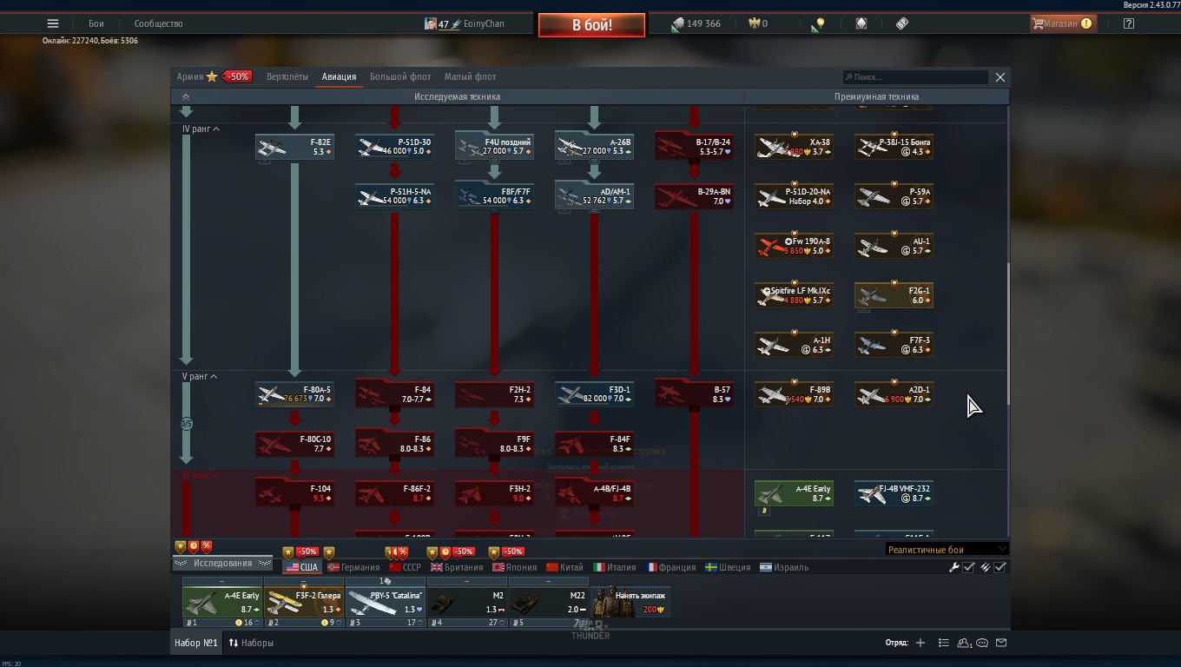Switch to the Малый флот tab
This screenshot has height=667, width=1181.
click(x=470, y=76)
